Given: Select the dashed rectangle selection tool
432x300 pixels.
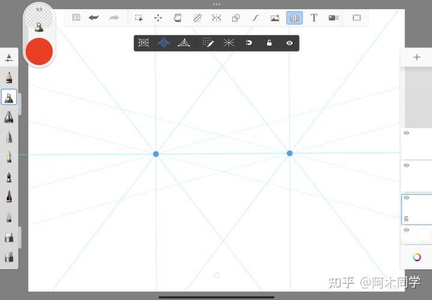Looking at the screenshot, I should point(139,18).
